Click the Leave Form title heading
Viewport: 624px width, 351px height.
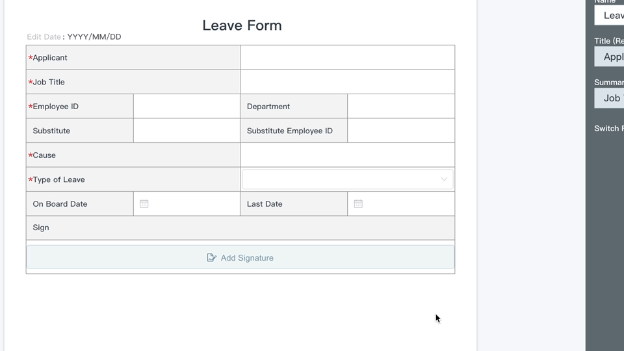click(242, 25)
